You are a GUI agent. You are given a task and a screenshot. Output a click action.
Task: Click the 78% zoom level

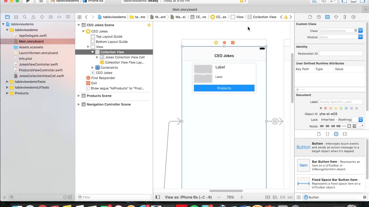coord(230,197)
